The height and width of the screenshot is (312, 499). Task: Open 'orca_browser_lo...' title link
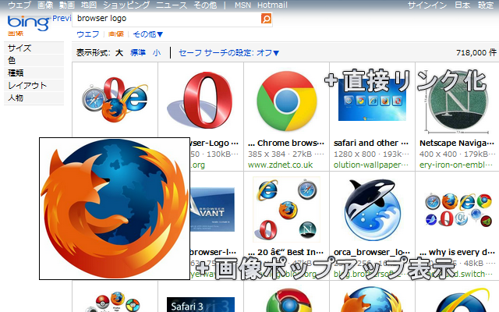(x=372, y=252)
